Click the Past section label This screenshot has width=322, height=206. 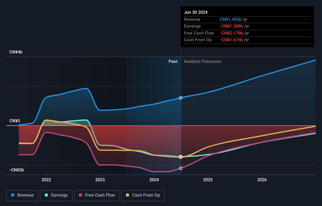tap(173, 62)
